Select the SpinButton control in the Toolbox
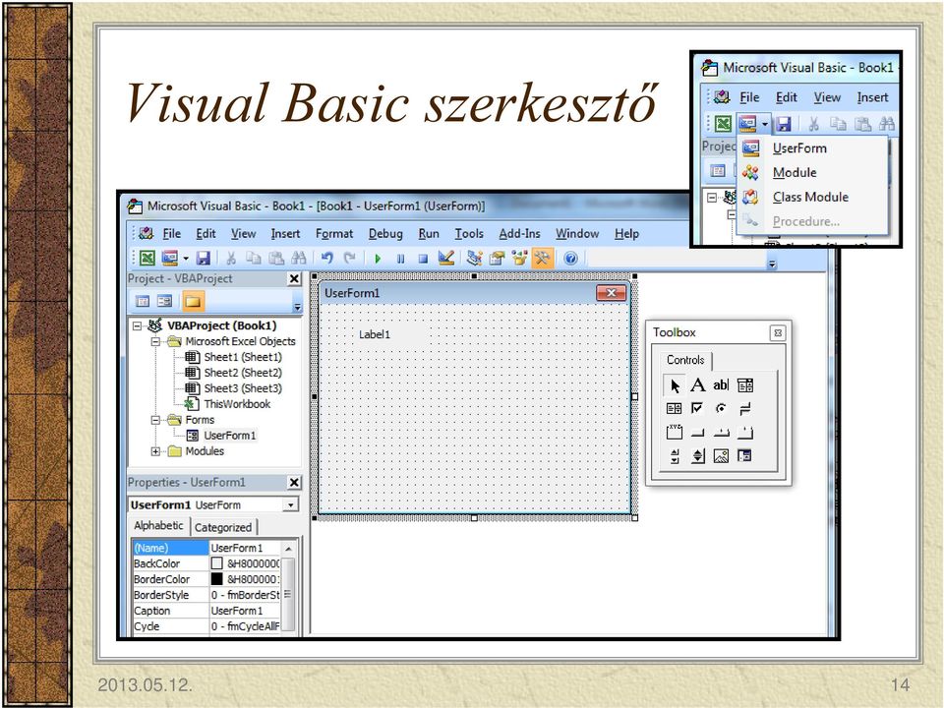The height and width of the screenshot is (708, 944). pos(698,455)
